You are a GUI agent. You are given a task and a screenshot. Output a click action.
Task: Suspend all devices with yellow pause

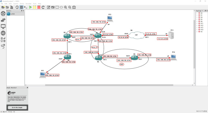tap(35, 7)
